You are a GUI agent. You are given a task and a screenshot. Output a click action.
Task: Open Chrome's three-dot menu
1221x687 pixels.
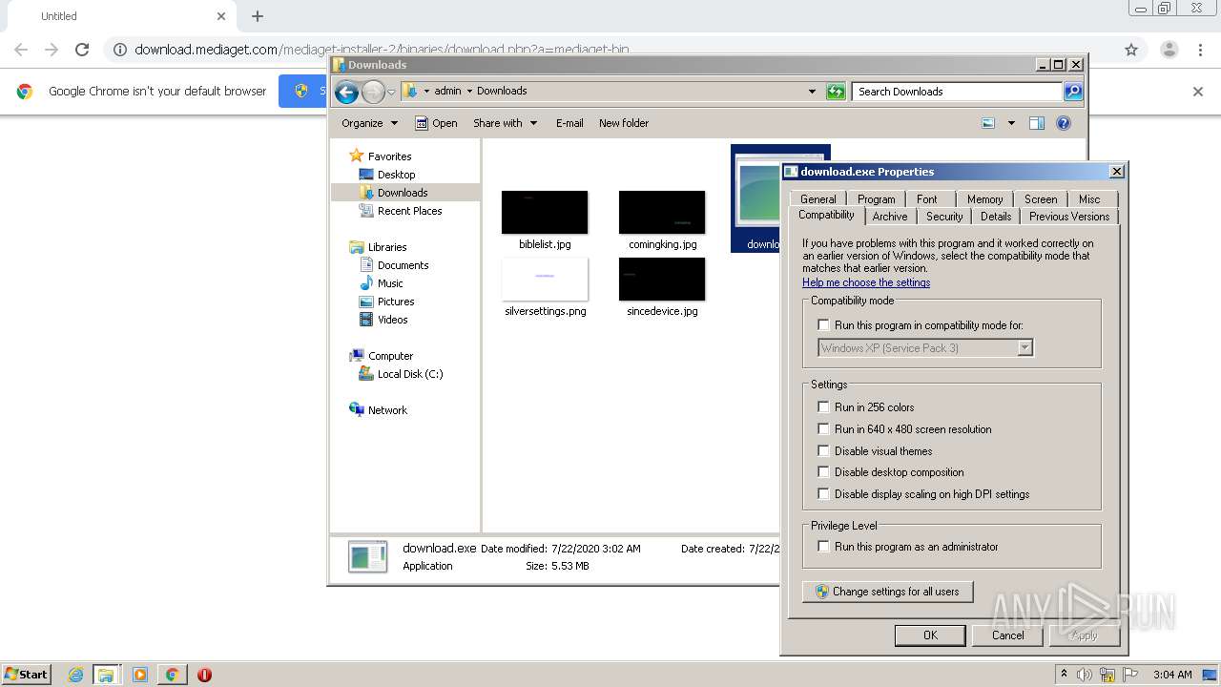click(x=1200, y=50)
